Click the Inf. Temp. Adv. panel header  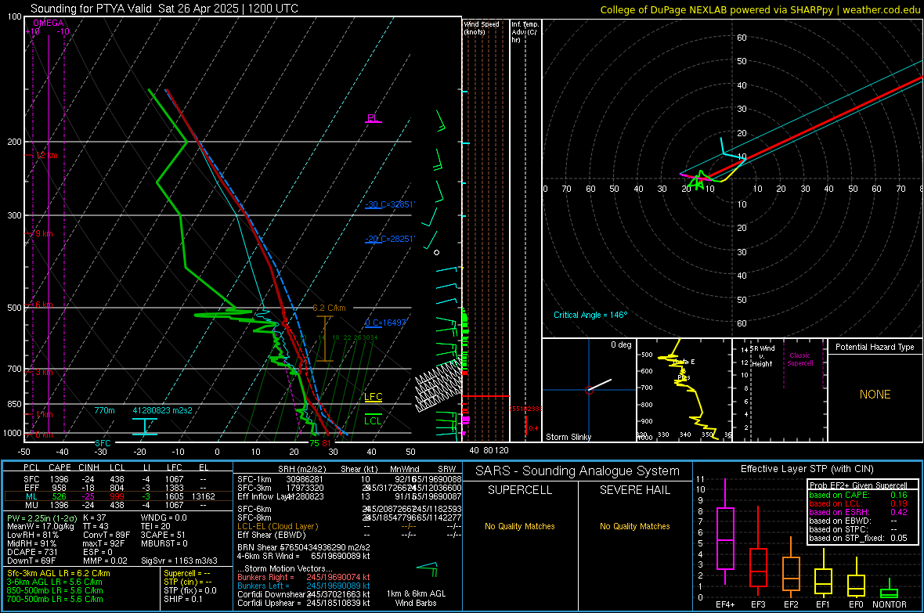tap(525, 32)
